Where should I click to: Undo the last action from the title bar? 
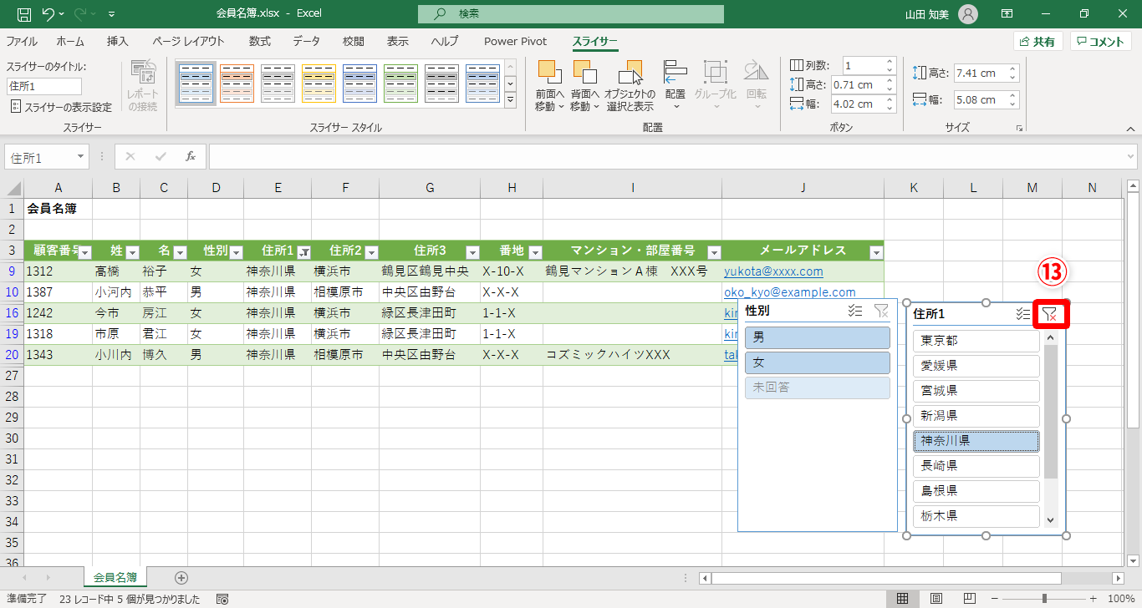(x=49, y=14)
